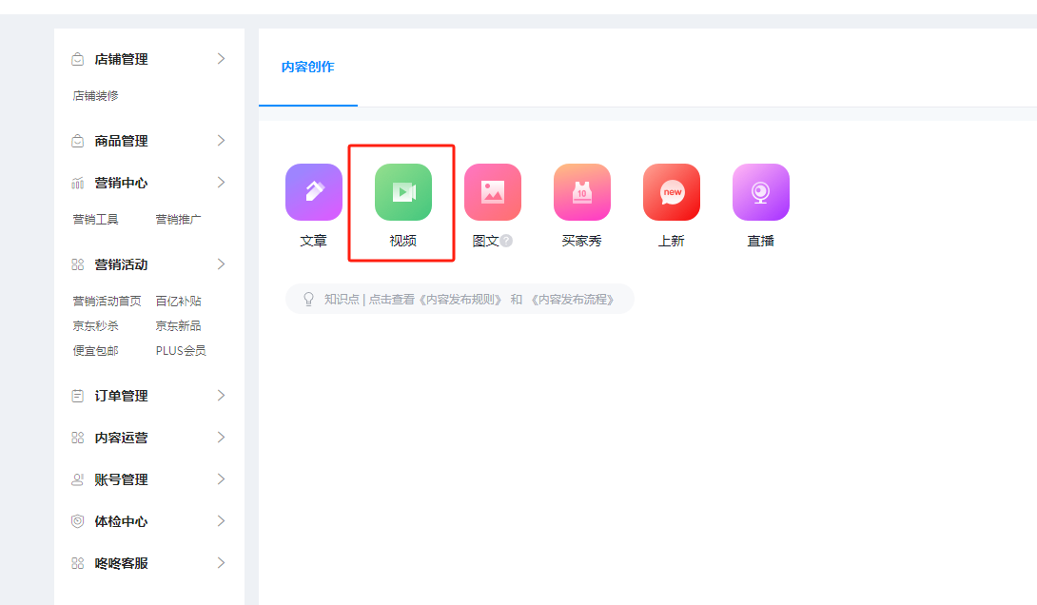The height and width of the screenshot is (605, 1037).
Task: Select the green 视频 video icon
Action: coord(402,192)
